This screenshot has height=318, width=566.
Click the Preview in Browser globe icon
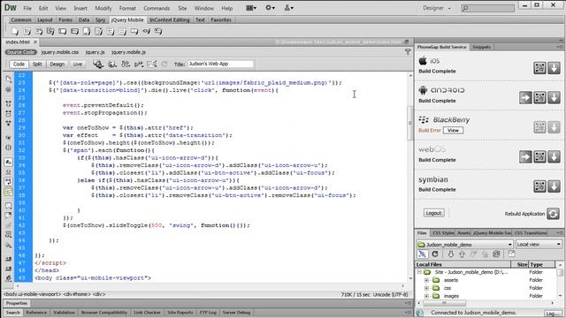pos(112,64)
